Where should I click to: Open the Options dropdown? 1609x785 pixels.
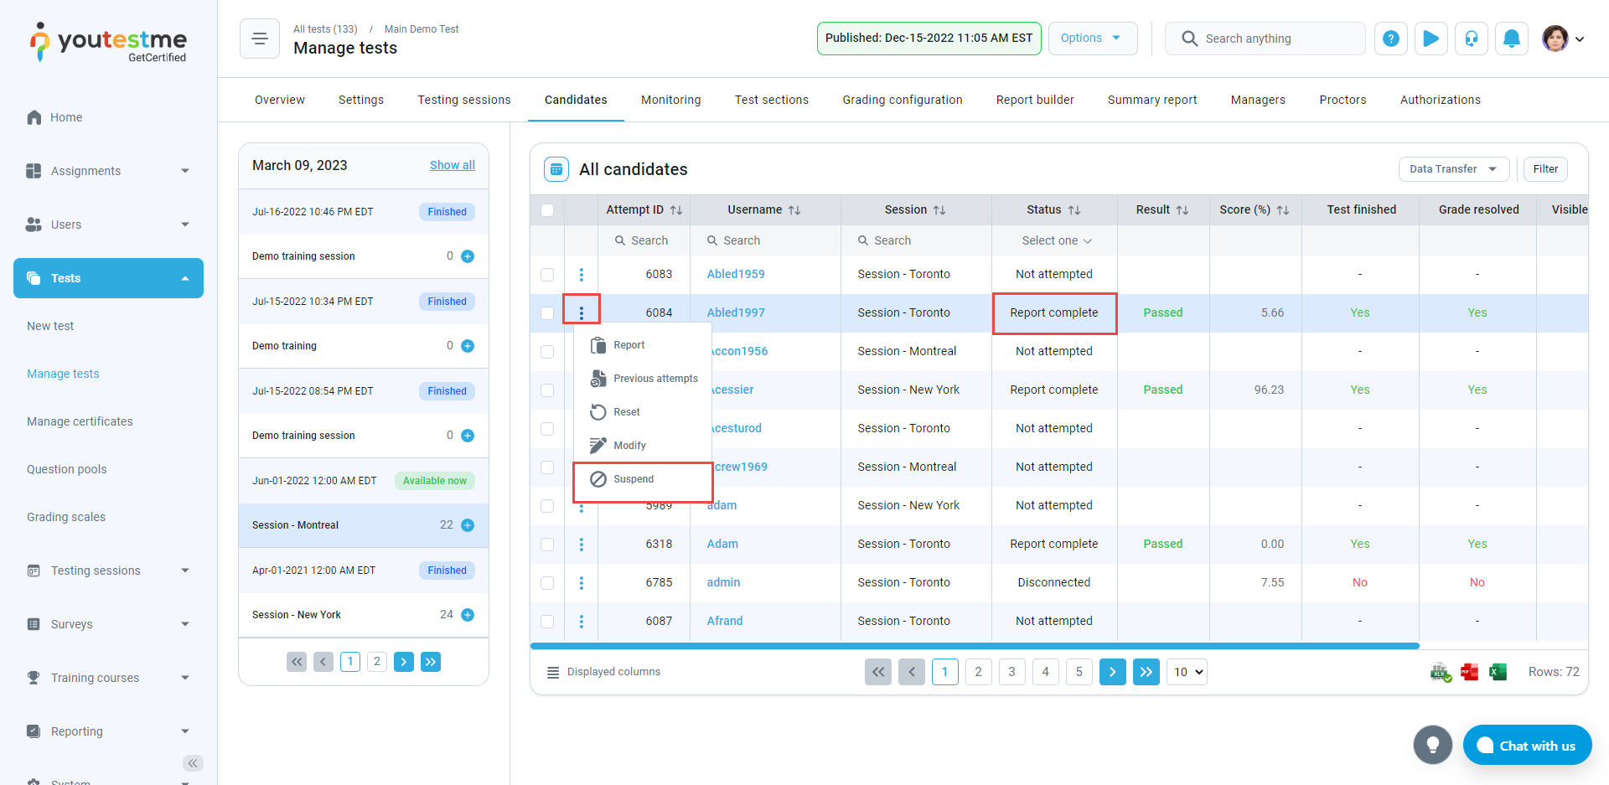click(x=1092, y=39)
